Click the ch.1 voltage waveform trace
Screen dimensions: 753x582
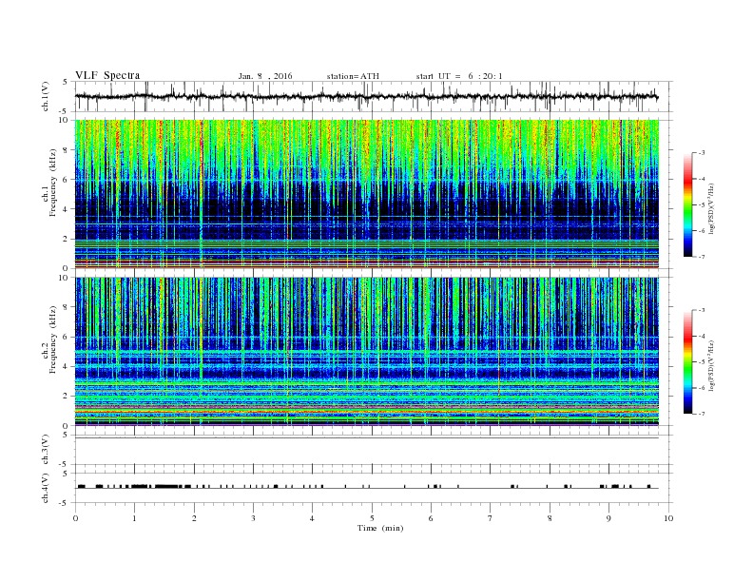(366, 96)
